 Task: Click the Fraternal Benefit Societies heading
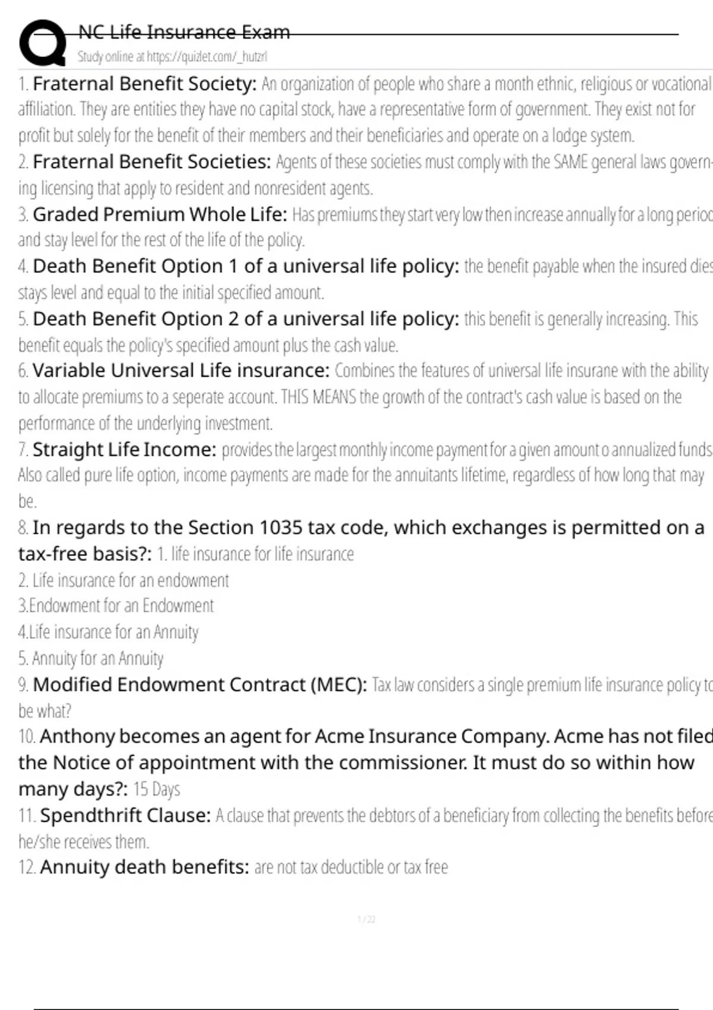[x=152, y=162]
